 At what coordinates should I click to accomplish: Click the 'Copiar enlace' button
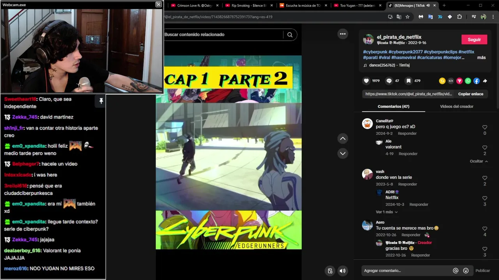(471, 94)
